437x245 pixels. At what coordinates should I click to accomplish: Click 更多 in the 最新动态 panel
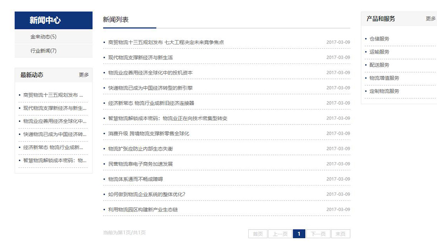83,75
